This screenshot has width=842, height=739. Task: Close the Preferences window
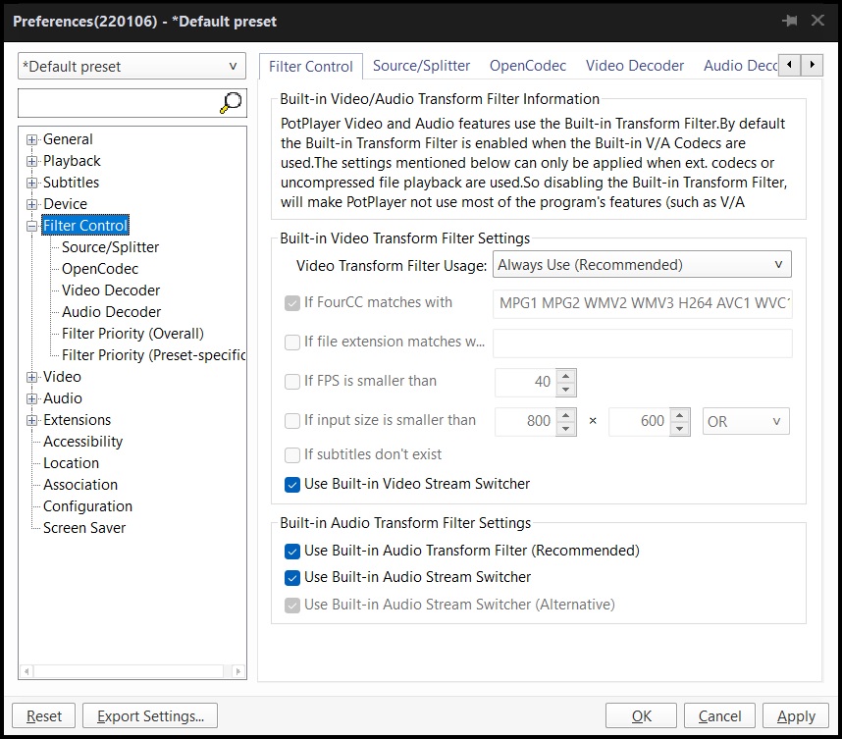[816, 21]
